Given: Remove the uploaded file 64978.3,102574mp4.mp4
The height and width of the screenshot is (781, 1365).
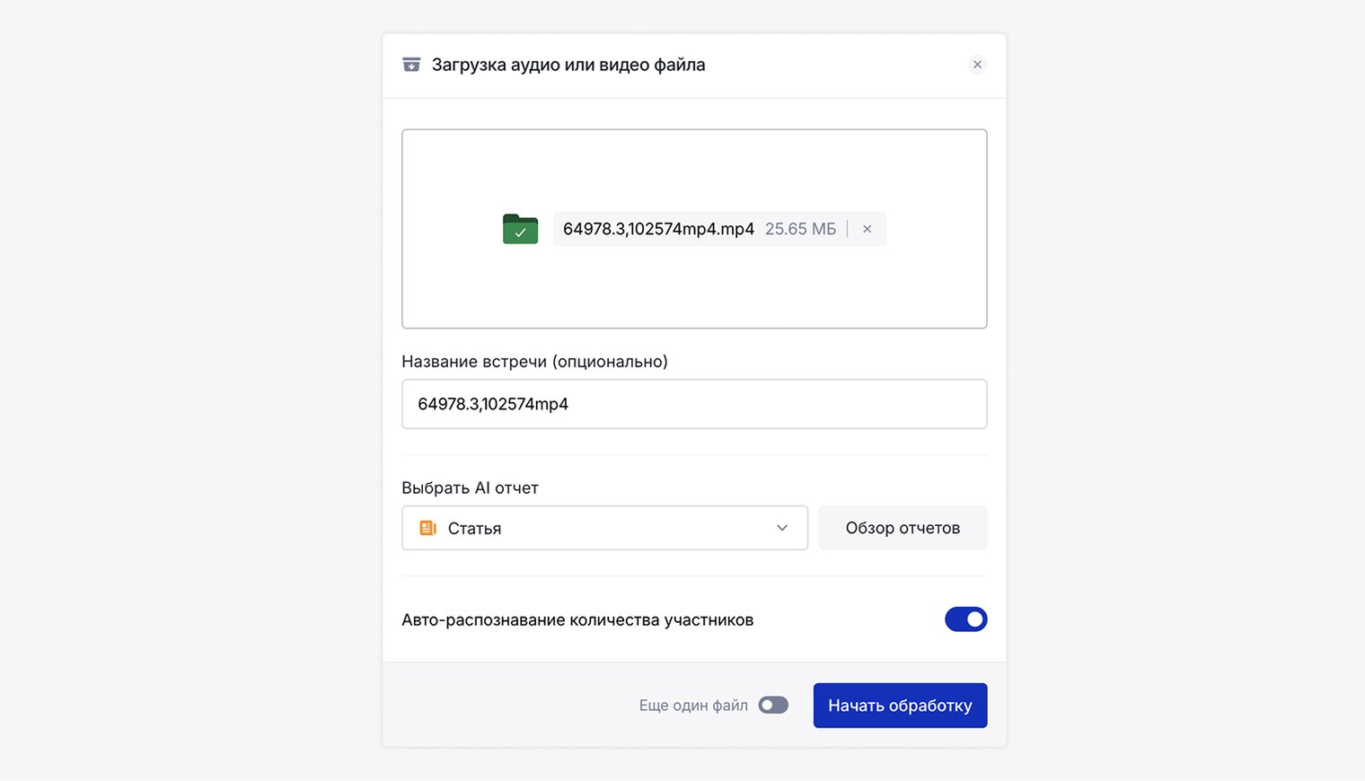Looking at the screenshot, I should [x=867, y=229].
